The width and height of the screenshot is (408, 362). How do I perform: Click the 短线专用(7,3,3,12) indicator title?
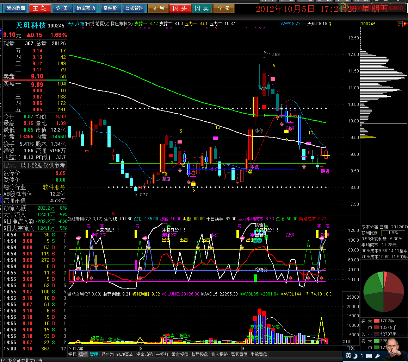point(85,219)
